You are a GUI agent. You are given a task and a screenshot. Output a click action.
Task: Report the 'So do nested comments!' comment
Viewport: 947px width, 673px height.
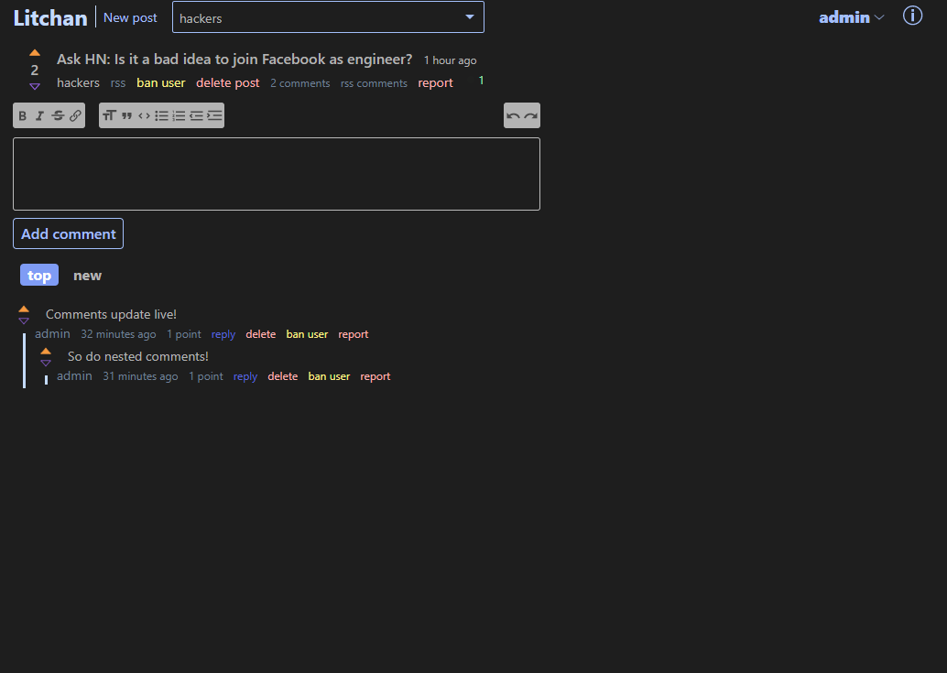pyautogui.click(x=376, y=376)
